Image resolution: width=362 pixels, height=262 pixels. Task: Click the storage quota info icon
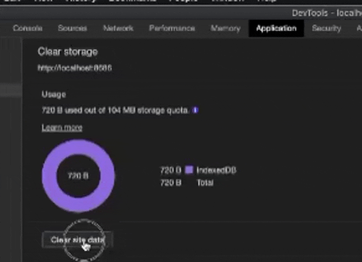(195, 110)
